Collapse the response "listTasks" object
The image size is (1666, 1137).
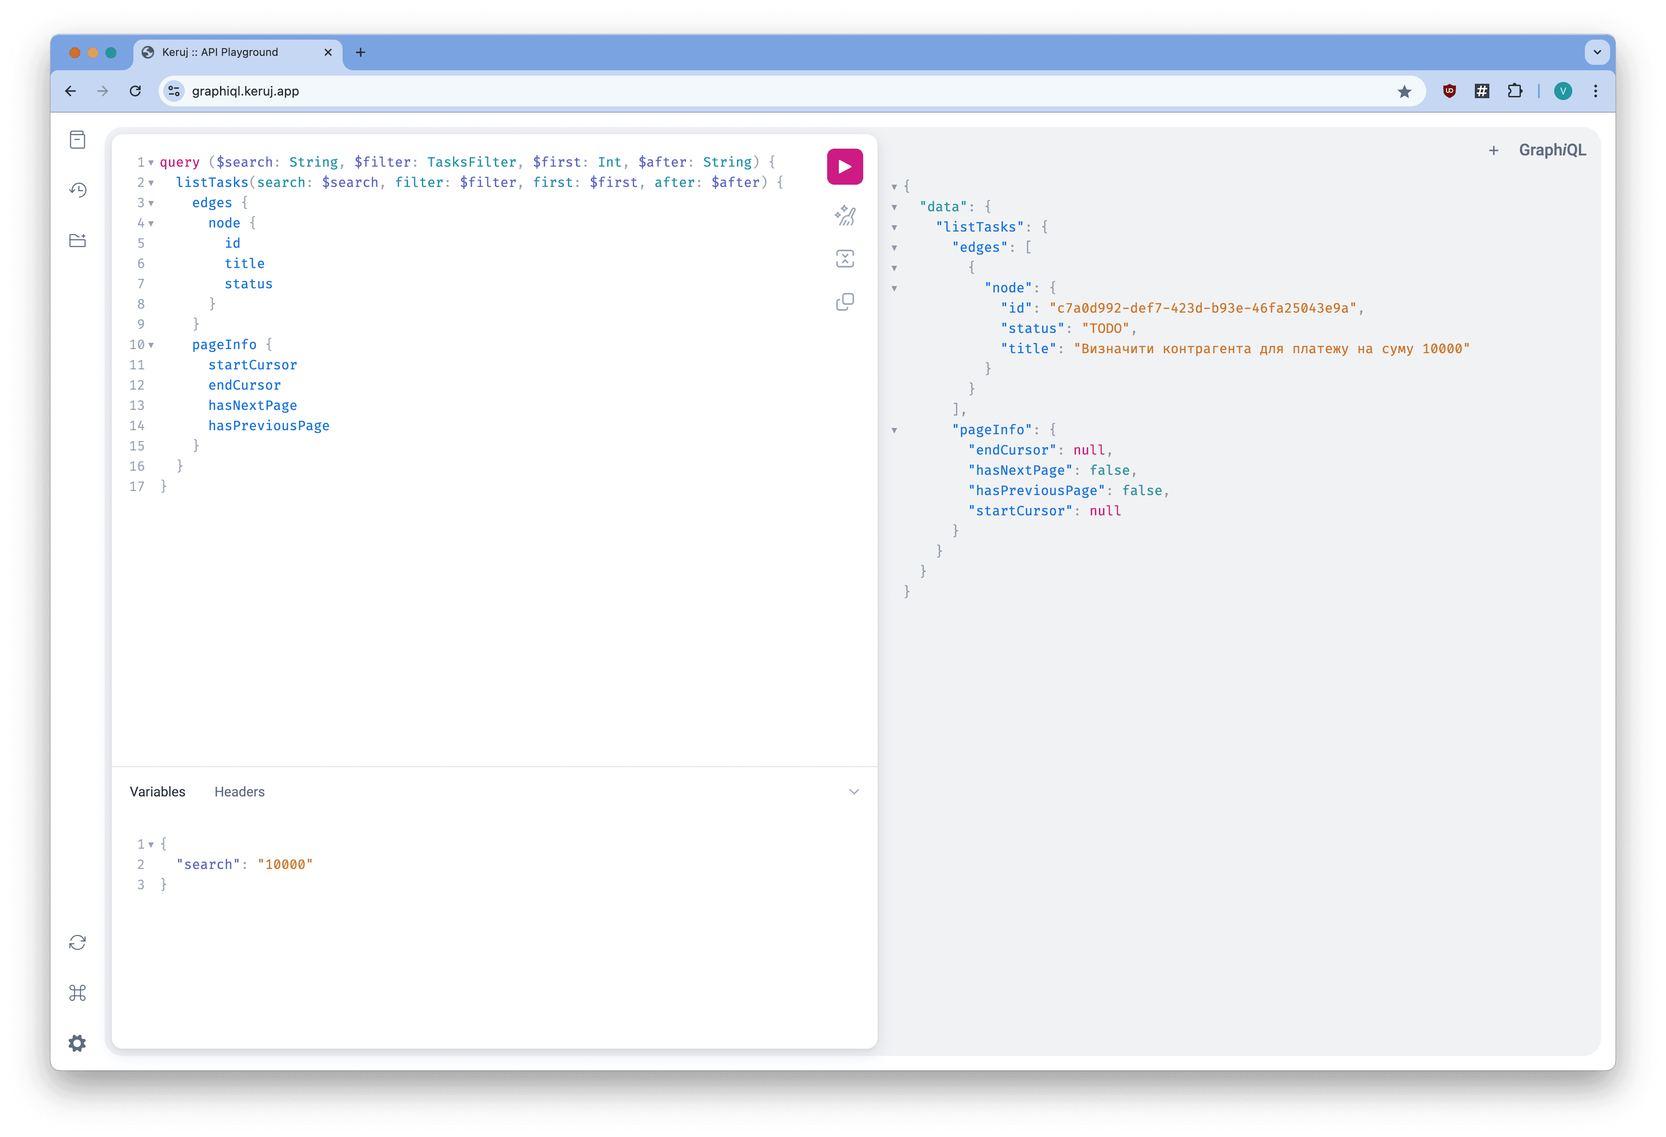point(894,227)
